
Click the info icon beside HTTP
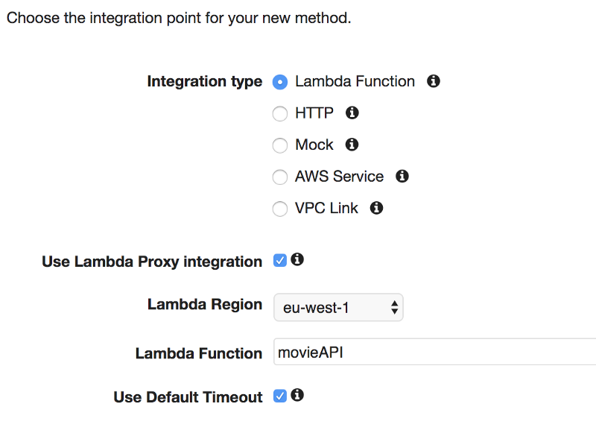tap(352, 113)
